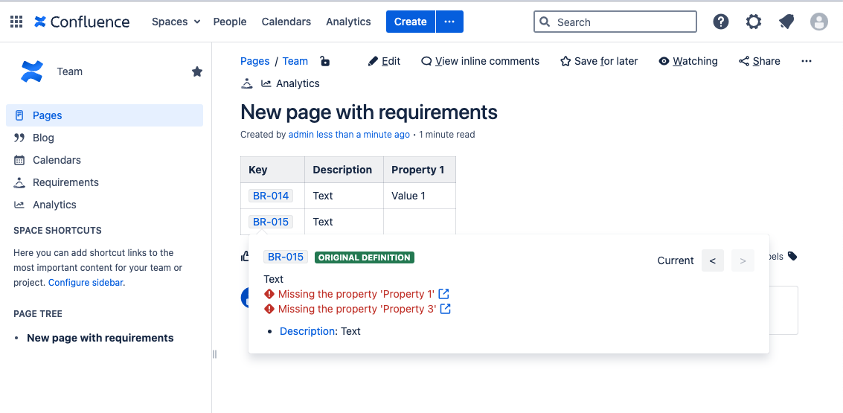843x413 pixels.
Task: Open the app switcher grid icon
Action: (x=16, y=22)
